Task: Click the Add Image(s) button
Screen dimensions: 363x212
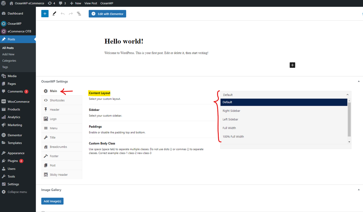Action: coord(52,201)
